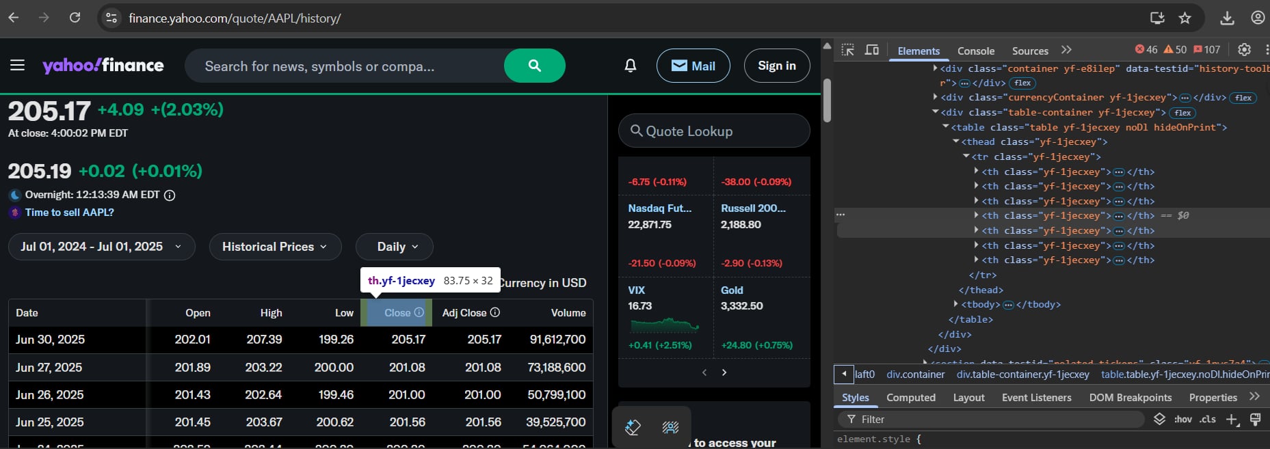
Task: Click the new style rule plus icon
Action: (x=1232, y=420)
